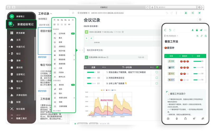This screenshot has height=132, width=214.
Task: Click the share icon in desktop note toolbar
Action: tap(193, 13)
